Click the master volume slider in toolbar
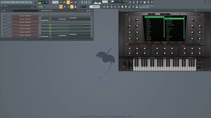 tap(42, 7)
